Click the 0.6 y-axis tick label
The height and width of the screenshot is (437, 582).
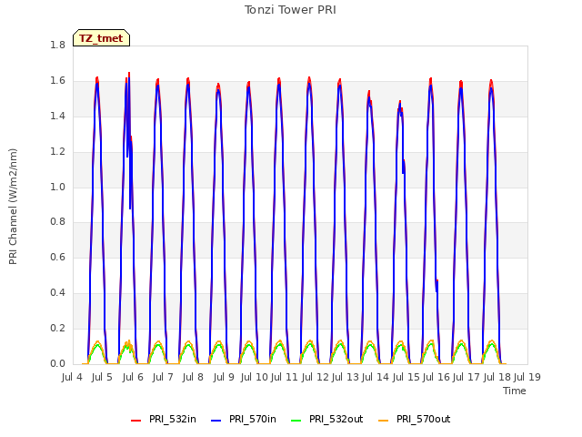pos(57,257)
